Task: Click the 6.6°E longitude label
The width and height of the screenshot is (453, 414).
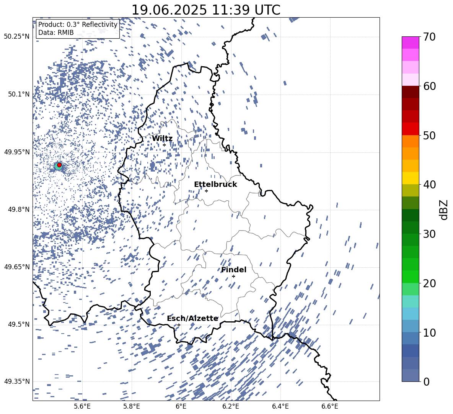Action: (330, 406)
